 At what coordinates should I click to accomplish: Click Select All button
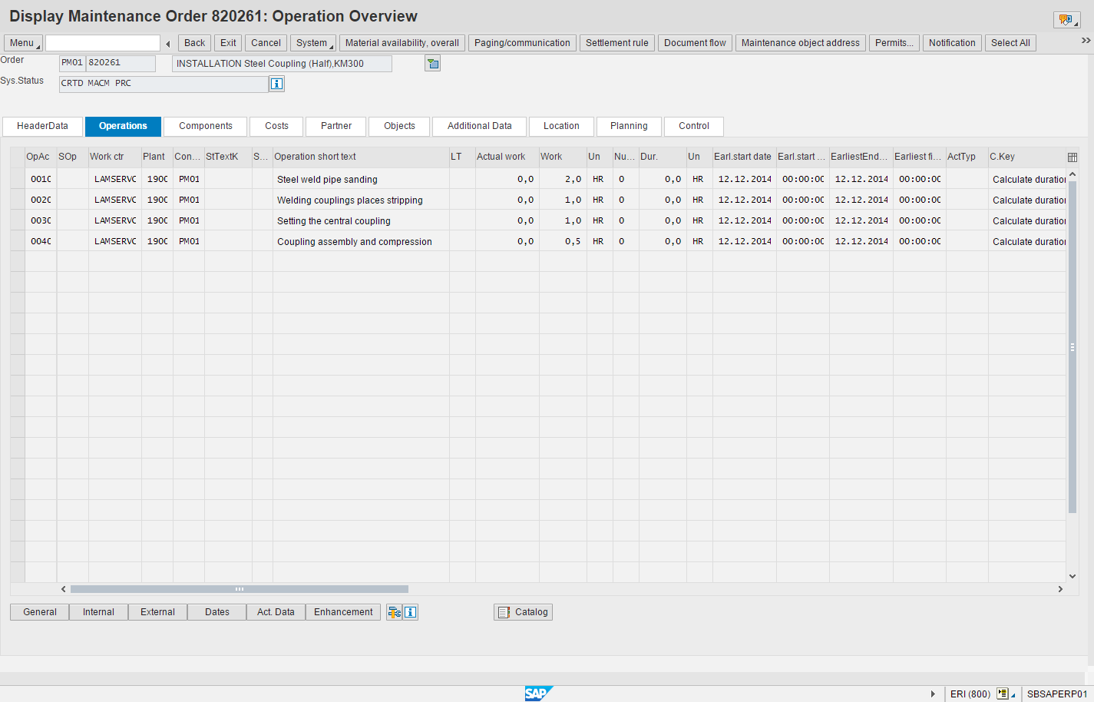[x=1010, y=43]
